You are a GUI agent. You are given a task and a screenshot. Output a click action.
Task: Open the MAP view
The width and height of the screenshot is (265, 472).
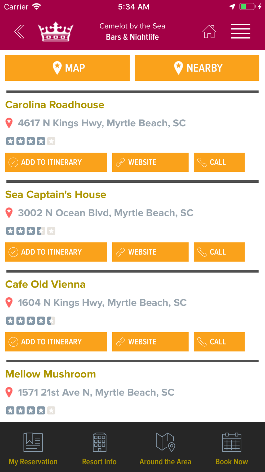click(67, 68)
